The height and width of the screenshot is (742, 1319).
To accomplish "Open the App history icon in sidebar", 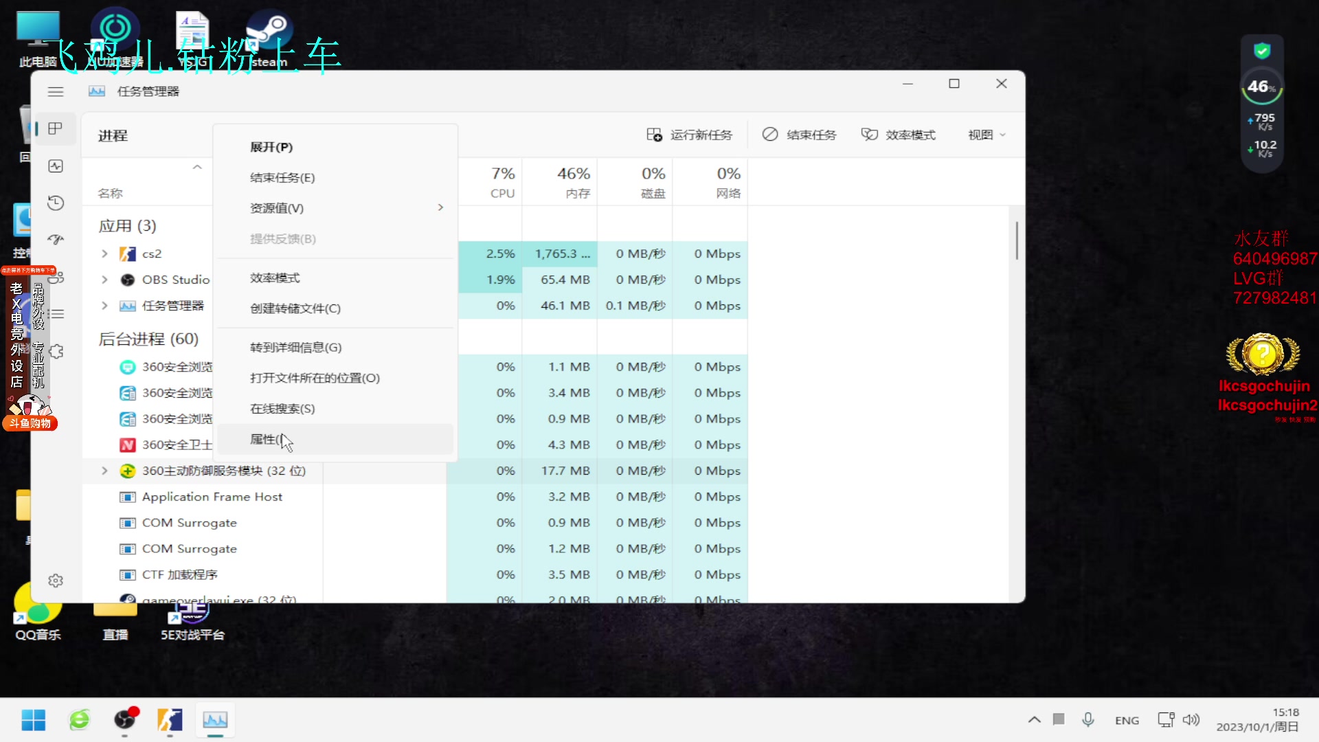I will pos(56,203).
